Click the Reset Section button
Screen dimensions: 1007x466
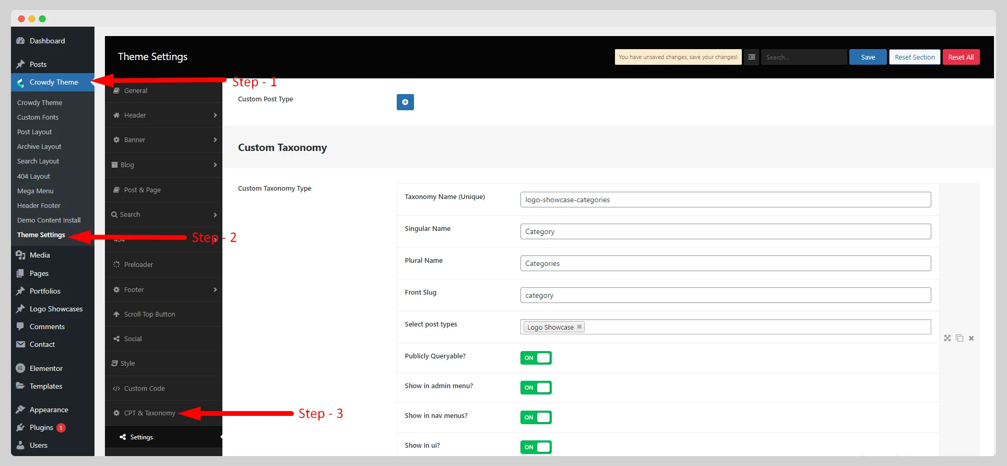point(915,57)
